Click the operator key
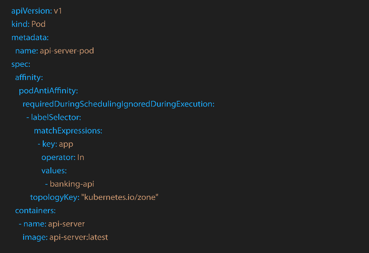 (58, 157)
